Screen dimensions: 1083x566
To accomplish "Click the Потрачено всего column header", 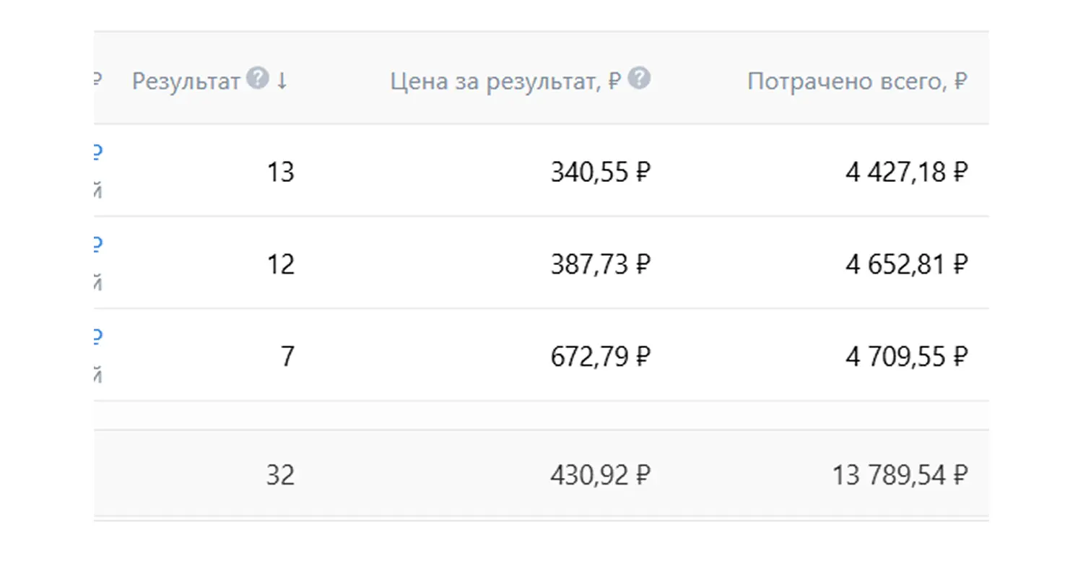I will point(857,82).
